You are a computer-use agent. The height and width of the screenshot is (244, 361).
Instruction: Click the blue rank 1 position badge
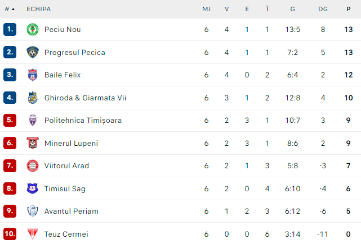point(10,29)
